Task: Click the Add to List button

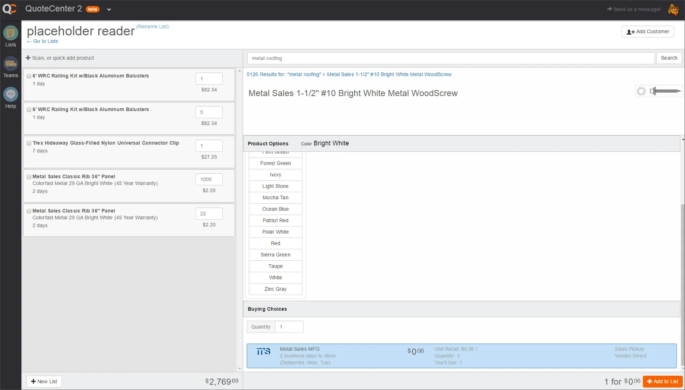Action: pos(662,381)
